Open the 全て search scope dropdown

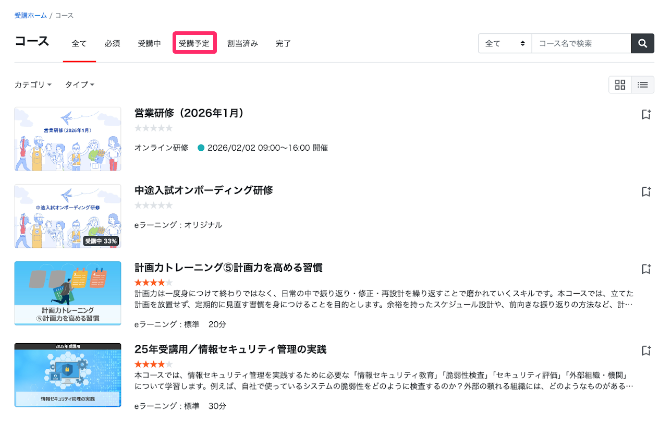[x=505, y=43]
